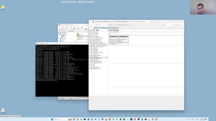Open the browser hamburger application menu
This screenshot has height=121, width=216.
coord(182,25)
